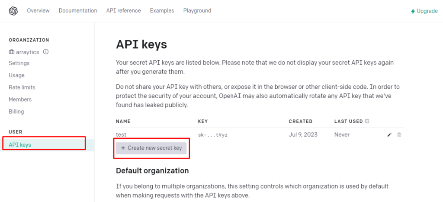443x202 pixels.
Task: Click the Last Used info icon
Action: pos(367,121)
